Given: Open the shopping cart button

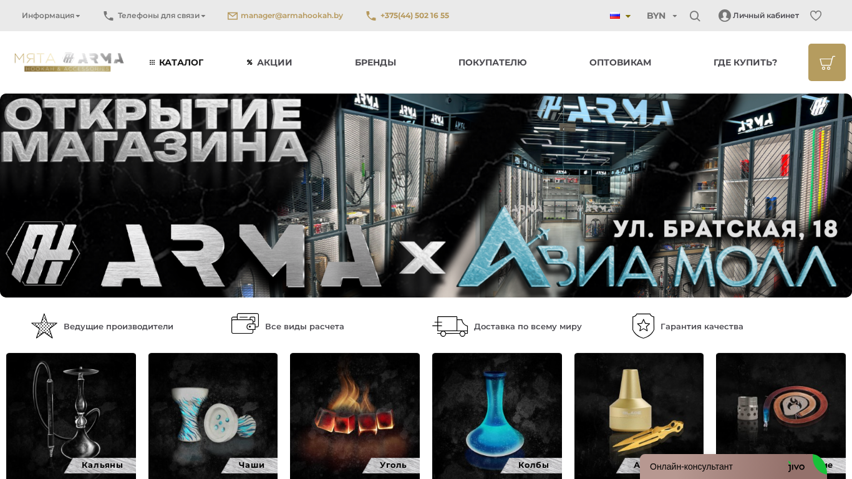Looking at the screenshot, I should coord(827,62).
